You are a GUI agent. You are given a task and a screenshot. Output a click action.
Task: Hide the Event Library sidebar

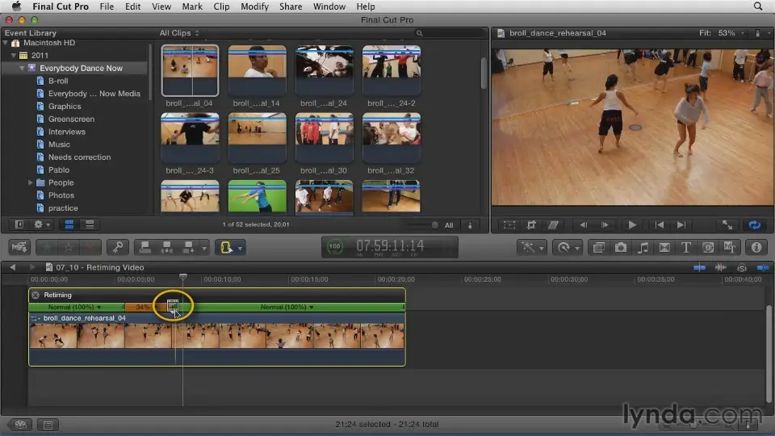[x=19, y=224]
